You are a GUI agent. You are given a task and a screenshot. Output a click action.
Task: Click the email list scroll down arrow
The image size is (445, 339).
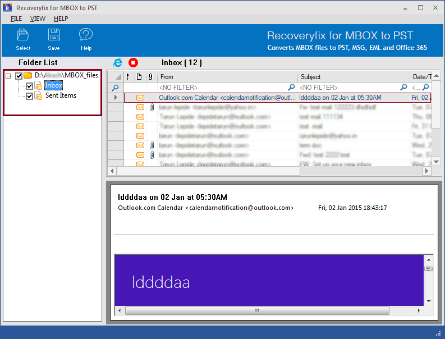tap(436, 162)
